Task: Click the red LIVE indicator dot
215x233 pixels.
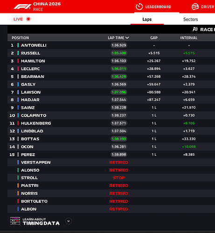Action: pyautogui.click(x=28, y=19)
